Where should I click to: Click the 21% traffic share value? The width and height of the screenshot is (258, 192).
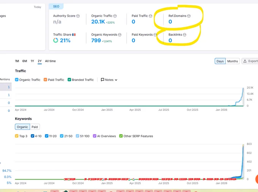coord(65,40)
